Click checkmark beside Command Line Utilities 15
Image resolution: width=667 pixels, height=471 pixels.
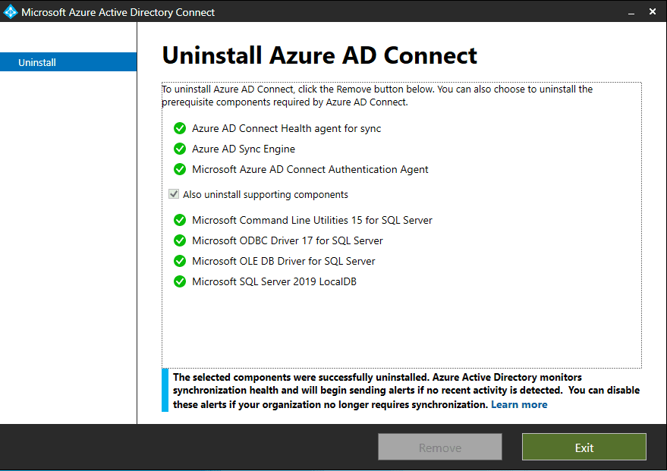coord(180,220)
